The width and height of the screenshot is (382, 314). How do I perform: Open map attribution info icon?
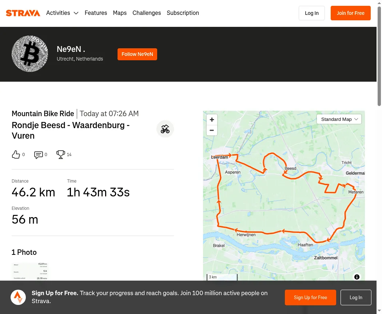pyautogui.click(x=357, y=277)
